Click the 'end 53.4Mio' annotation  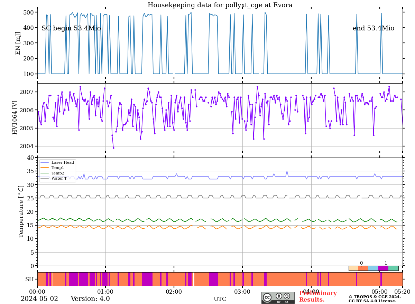click(x=373, y=28)
